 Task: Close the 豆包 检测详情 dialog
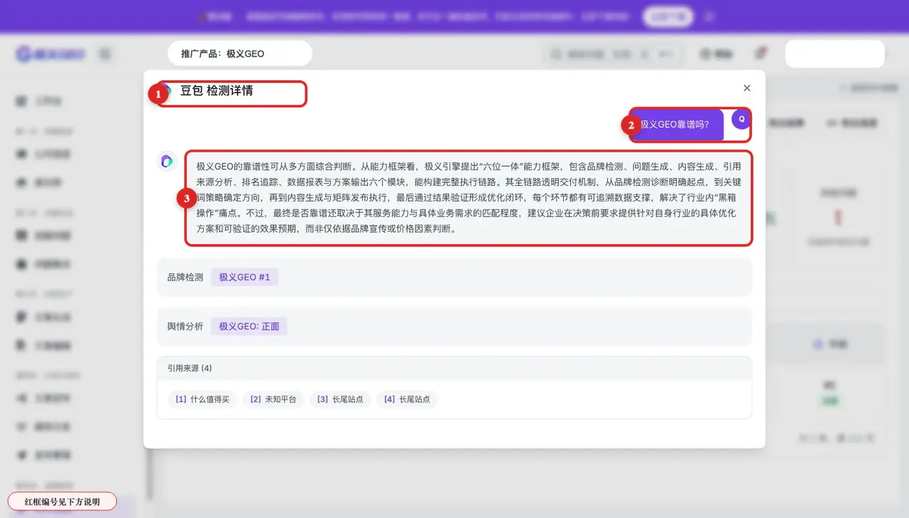(746, 88)
